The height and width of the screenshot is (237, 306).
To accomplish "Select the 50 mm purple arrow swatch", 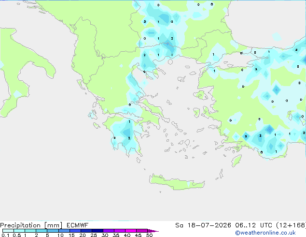I will tap(153, 231).
